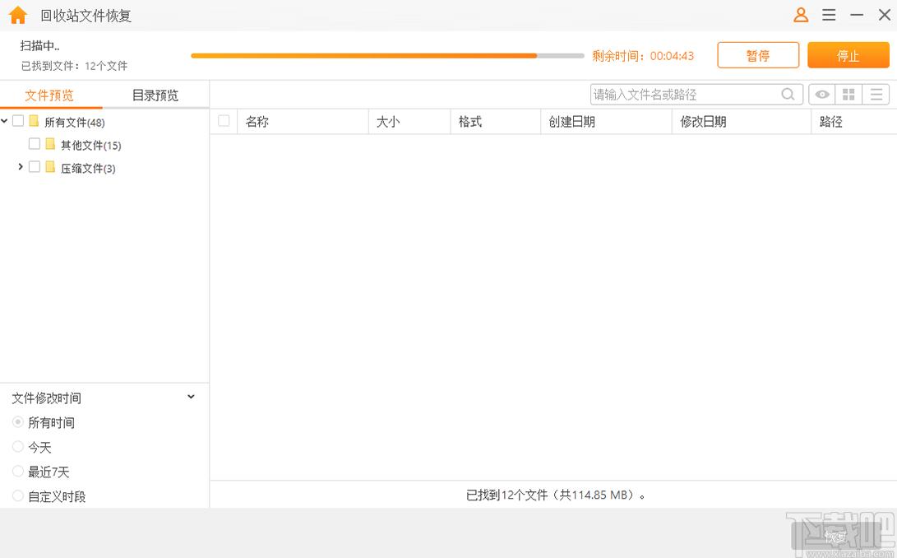Switch to the 目录预览 tab

[x=155, y=95]
